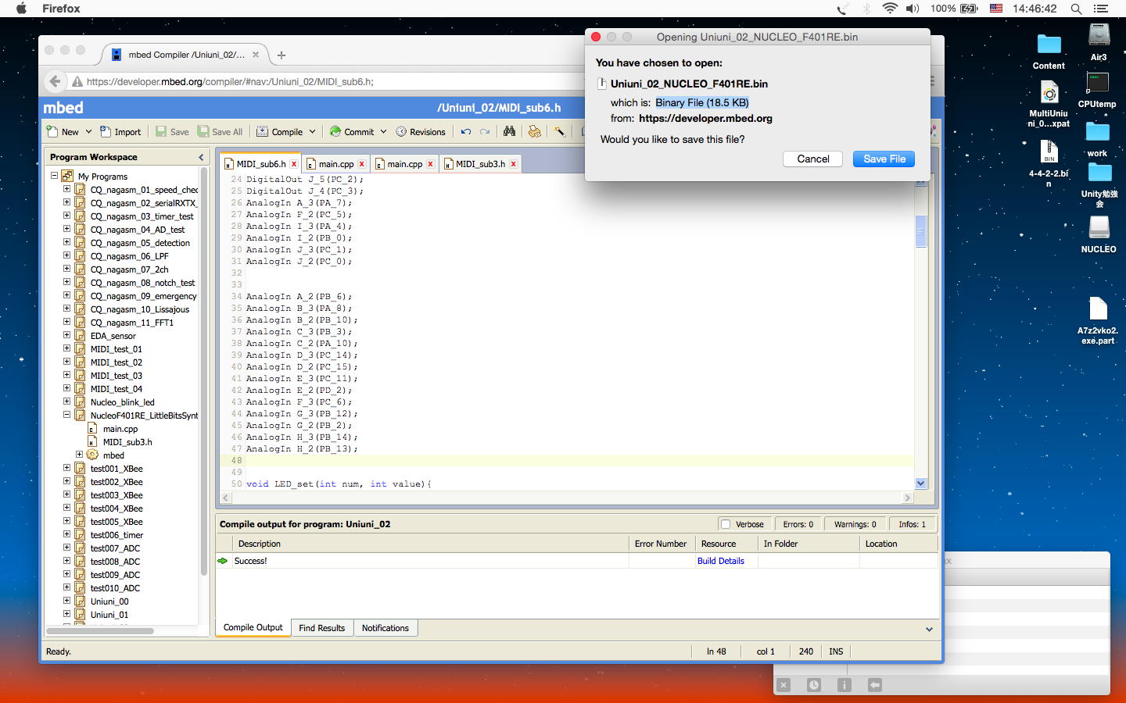Expand the EDA_sensor program
Viewport: 1126px width, 703px height.
[66, 335]
